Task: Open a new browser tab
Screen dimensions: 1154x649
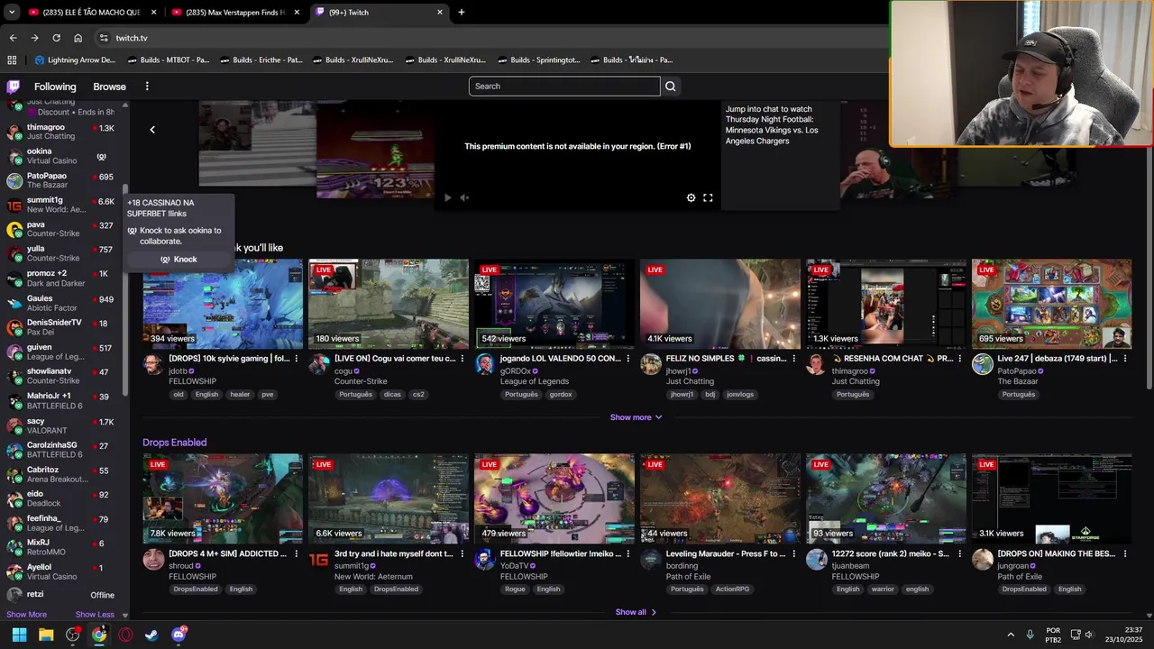Action: pyautogui.click(x=462, y=13)
